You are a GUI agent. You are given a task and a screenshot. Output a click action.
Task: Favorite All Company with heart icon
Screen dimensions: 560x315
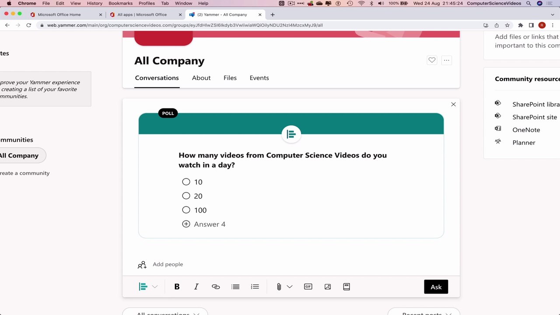point(432,60)
